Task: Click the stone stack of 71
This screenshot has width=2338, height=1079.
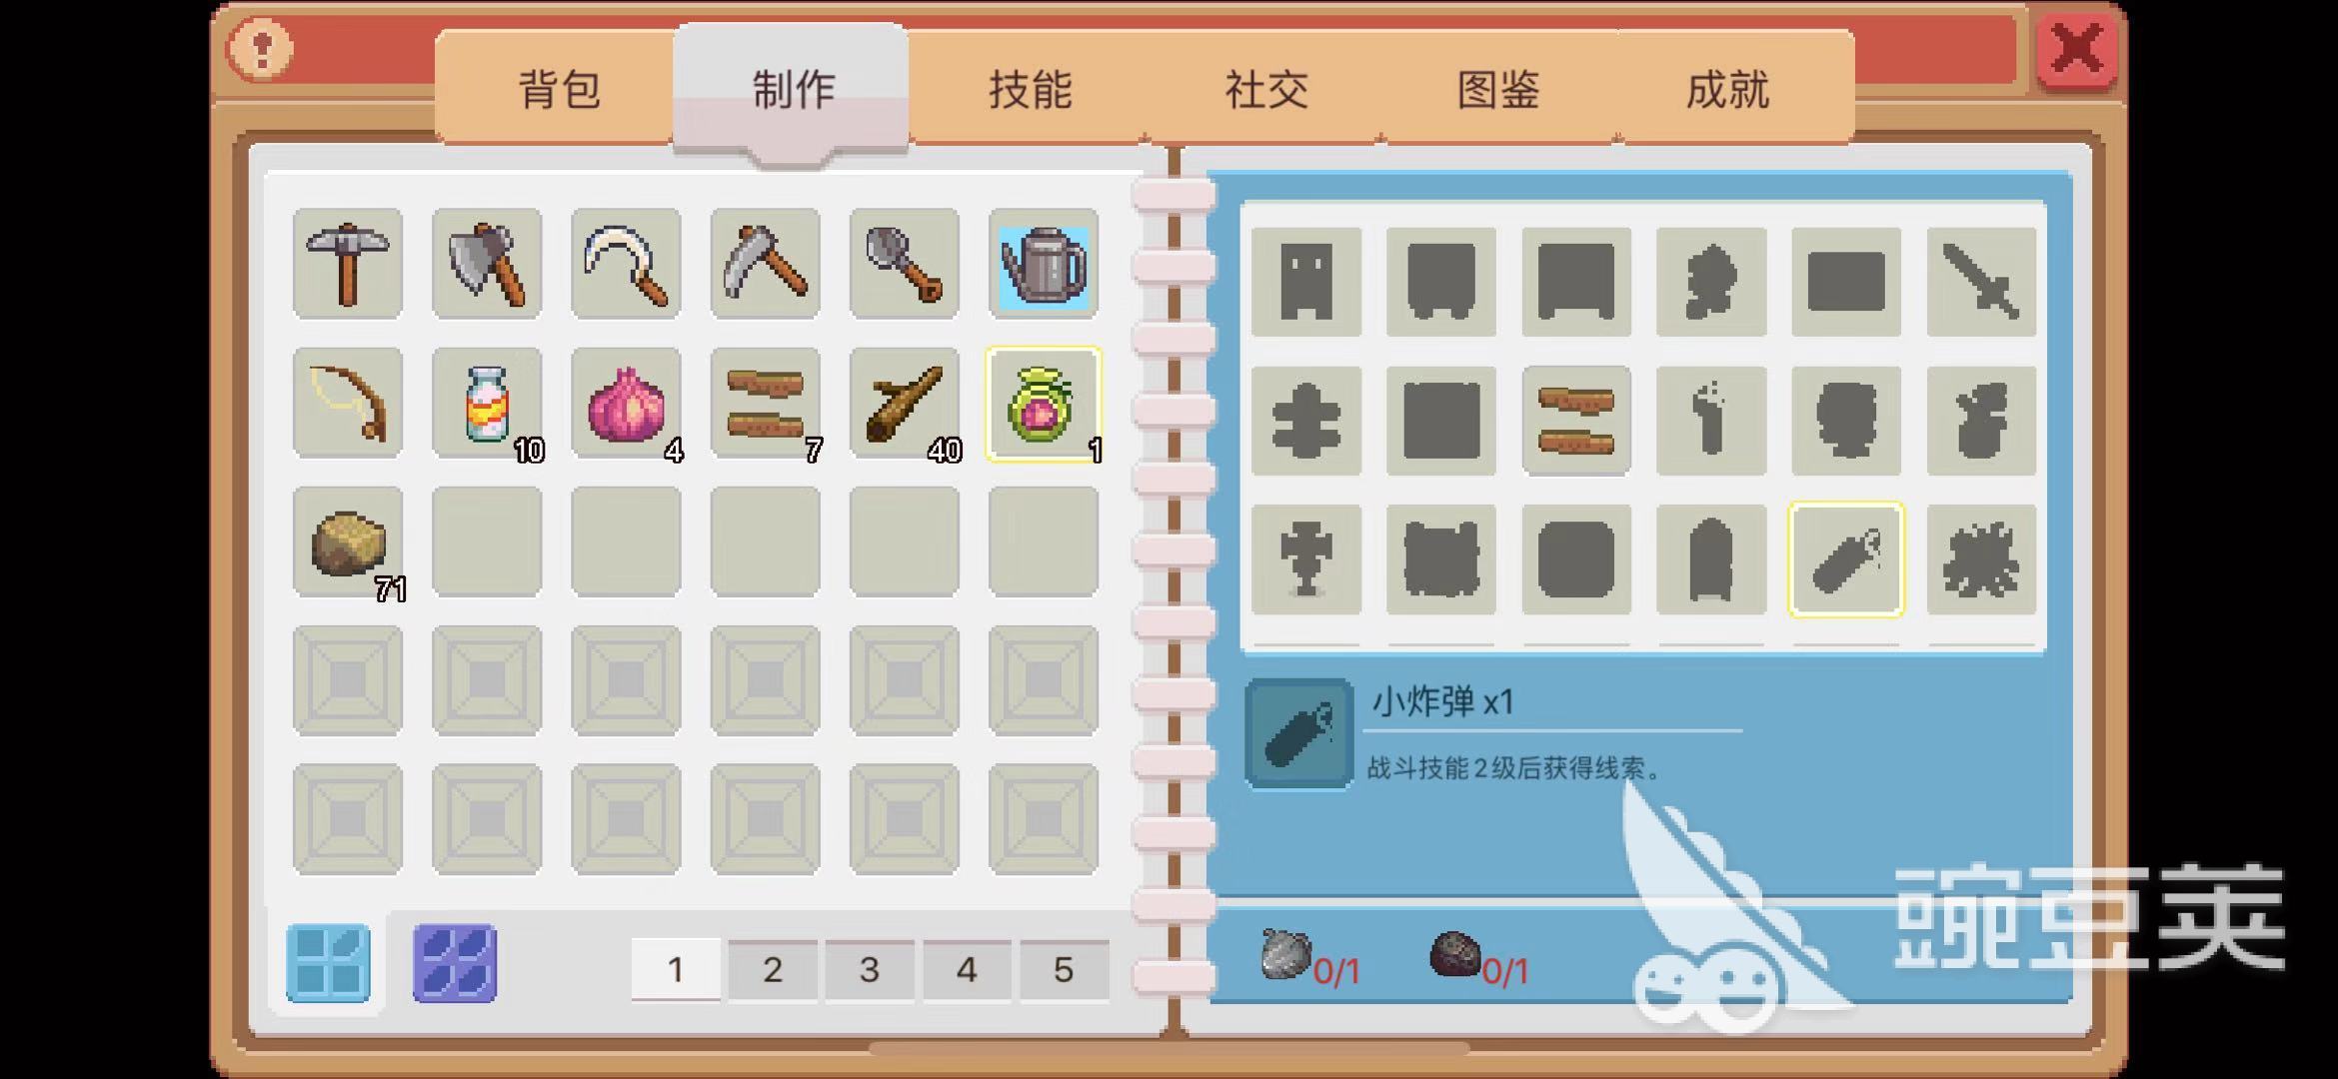Action: [x=348, y=541]
